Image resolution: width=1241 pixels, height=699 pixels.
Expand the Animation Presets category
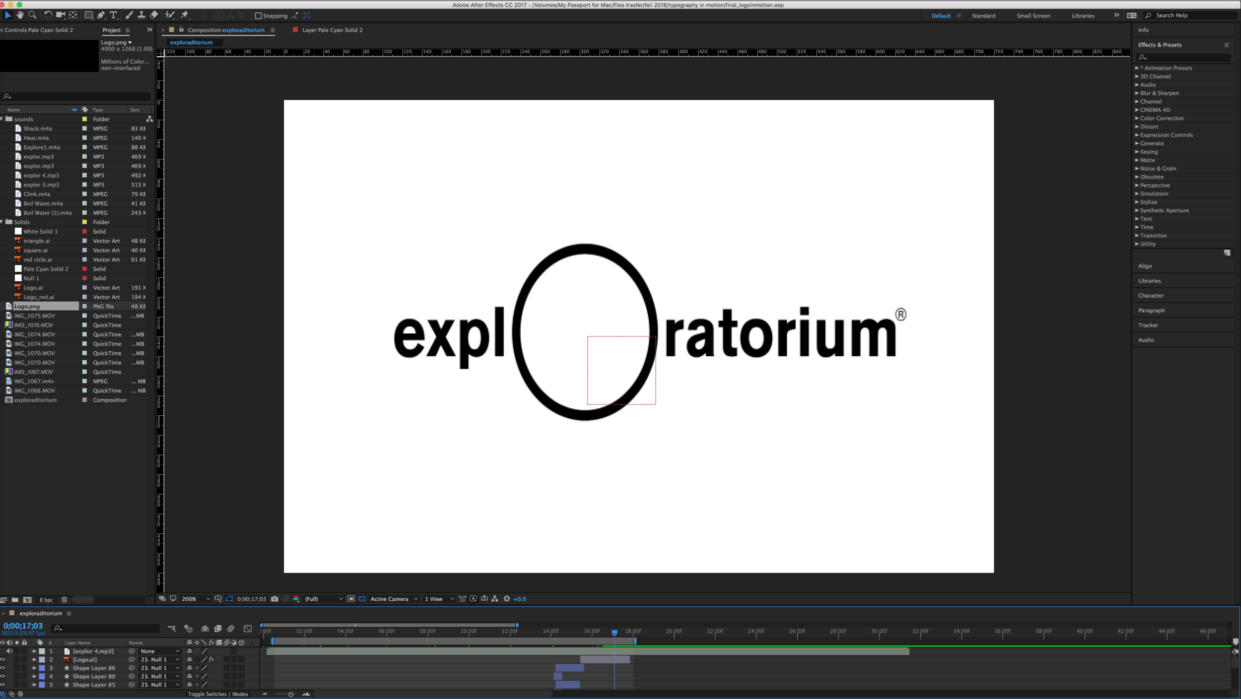pos(1137,68)
